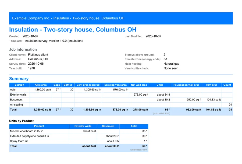Click the 'Summary' section heading
242x164 pixels.
click(19, 79)
